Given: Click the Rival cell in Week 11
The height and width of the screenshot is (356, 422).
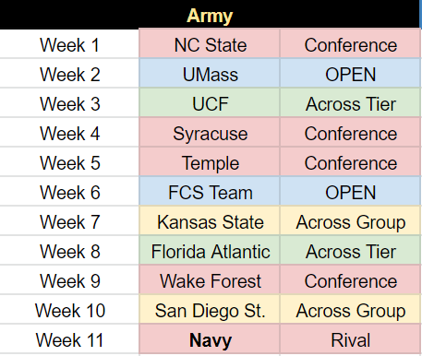Looking at the screenshot, I should (x=350, y=338).
